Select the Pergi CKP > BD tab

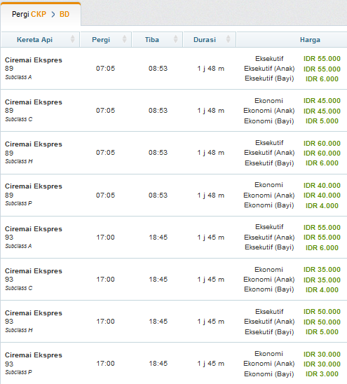pos(41,14)
